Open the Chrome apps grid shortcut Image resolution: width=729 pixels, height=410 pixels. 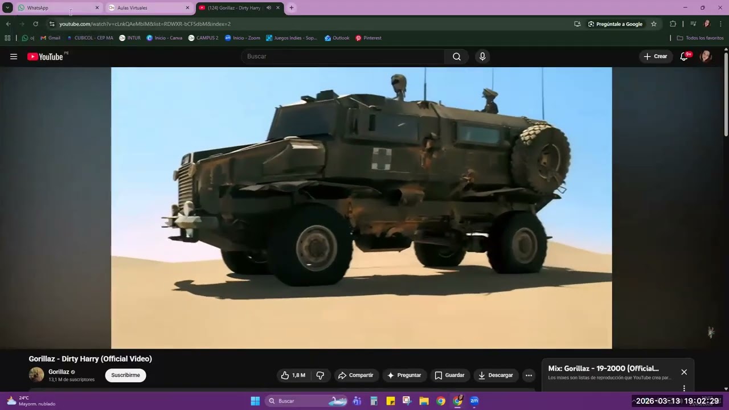coord(7,38)
